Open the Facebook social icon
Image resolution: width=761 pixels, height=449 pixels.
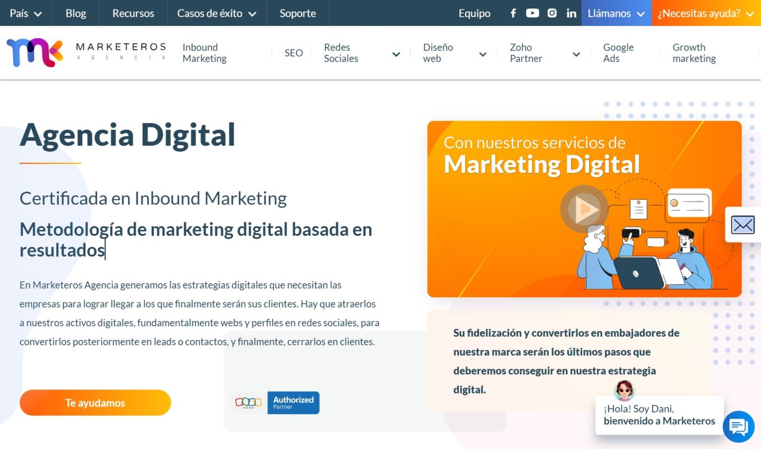point(513,13)
